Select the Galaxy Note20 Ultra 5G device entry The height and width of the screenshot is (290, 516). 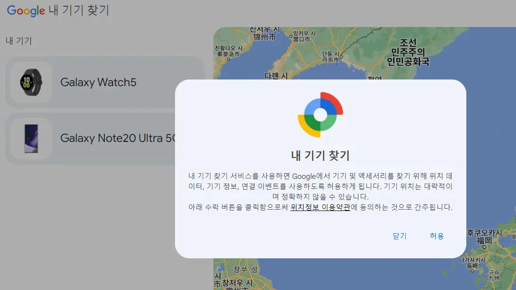[95, 138]
